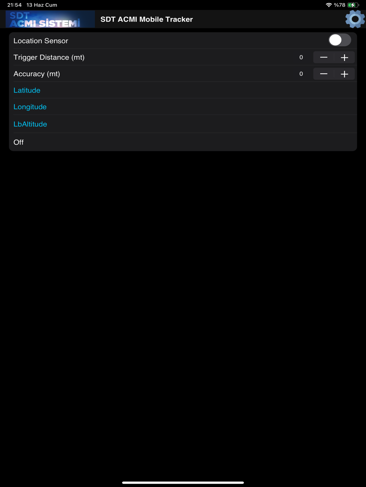Tap the battery charging indicator
Image resolution: width=366 pixels, height=487 pixels.
pos(353,5)
